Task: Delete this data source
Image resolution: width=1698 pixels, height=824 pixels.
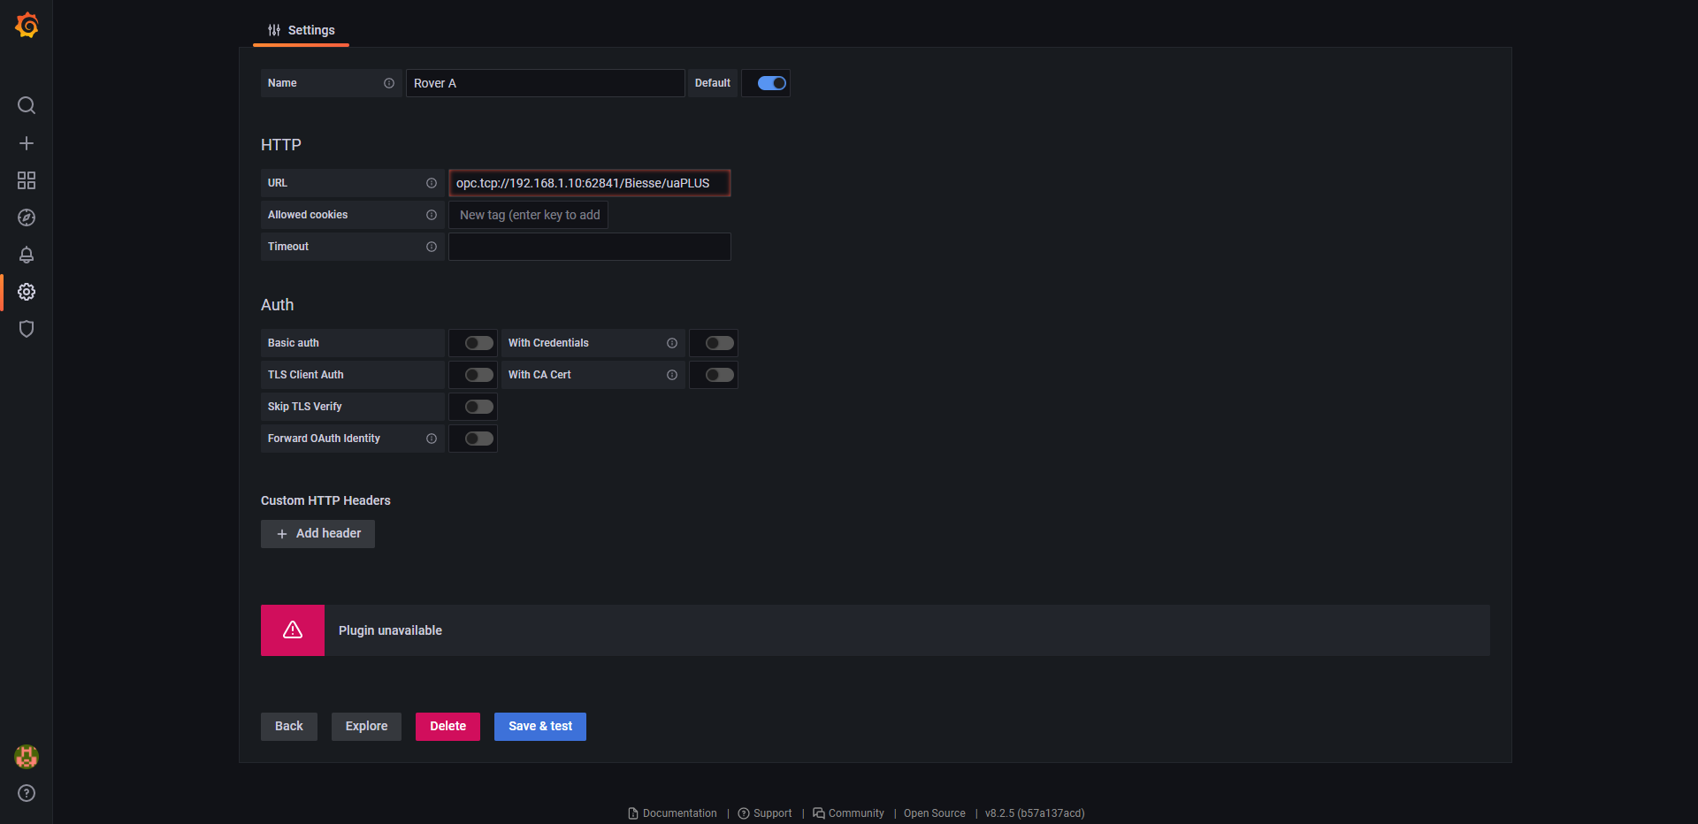Action: tap(447, 726)
